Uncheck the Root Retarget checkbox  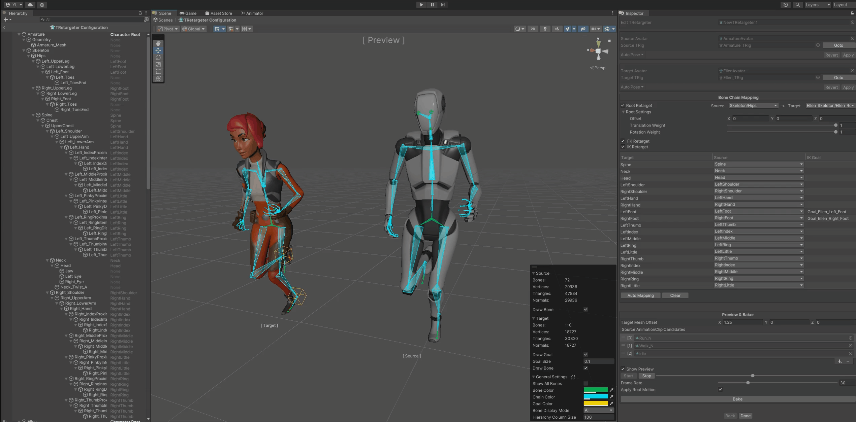(x=623, y=105)
